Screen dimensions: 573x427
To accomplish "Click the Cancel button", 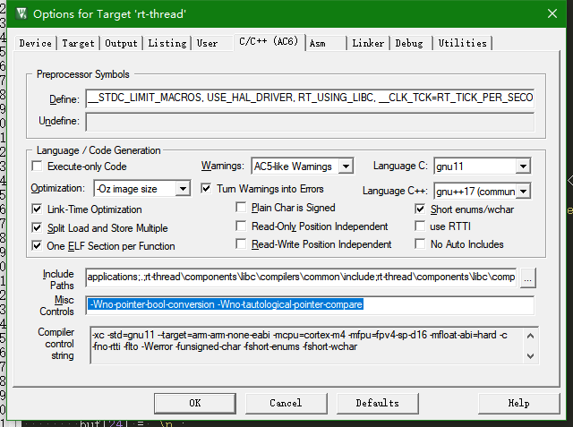I will point(286,403).
